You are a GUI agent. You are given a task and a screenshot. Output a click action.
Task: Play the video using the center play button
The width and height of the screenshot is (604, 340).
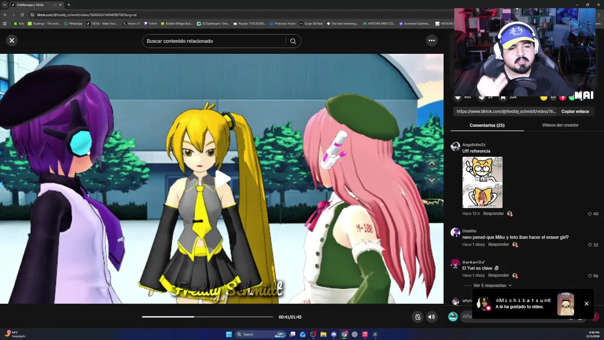[222, 178]
